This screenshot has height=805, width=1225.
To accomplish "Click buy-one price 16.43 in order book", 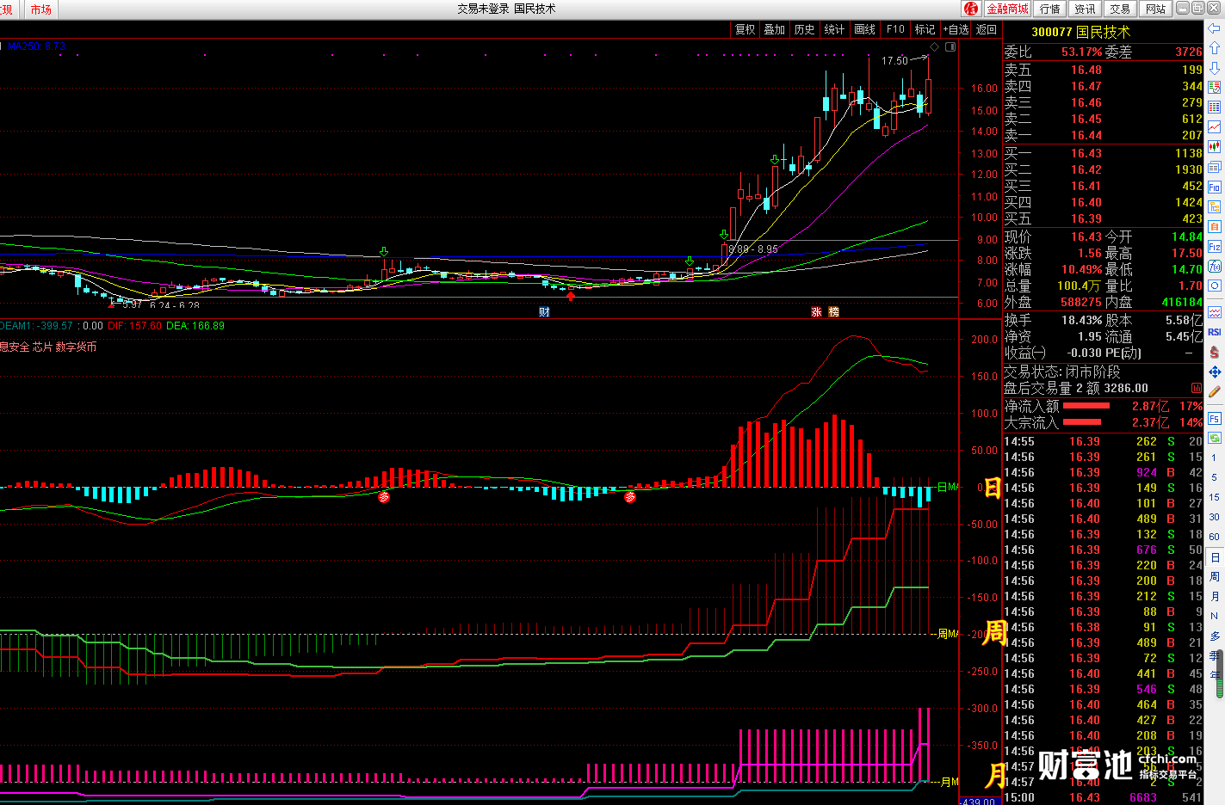I will pyautogui.click(x=1086, y=153).
